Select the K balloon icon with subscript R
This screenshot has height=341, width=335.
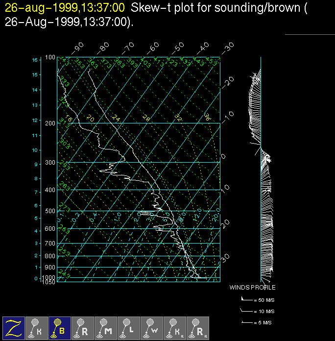175,328
